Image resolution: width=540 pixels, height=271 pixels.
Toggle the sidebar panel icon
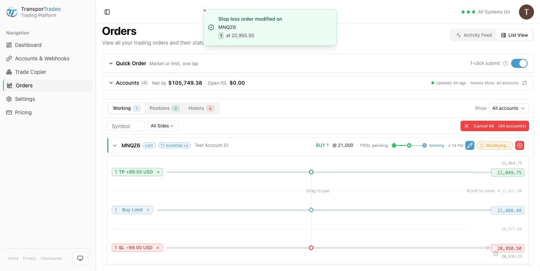coord(107,12)
